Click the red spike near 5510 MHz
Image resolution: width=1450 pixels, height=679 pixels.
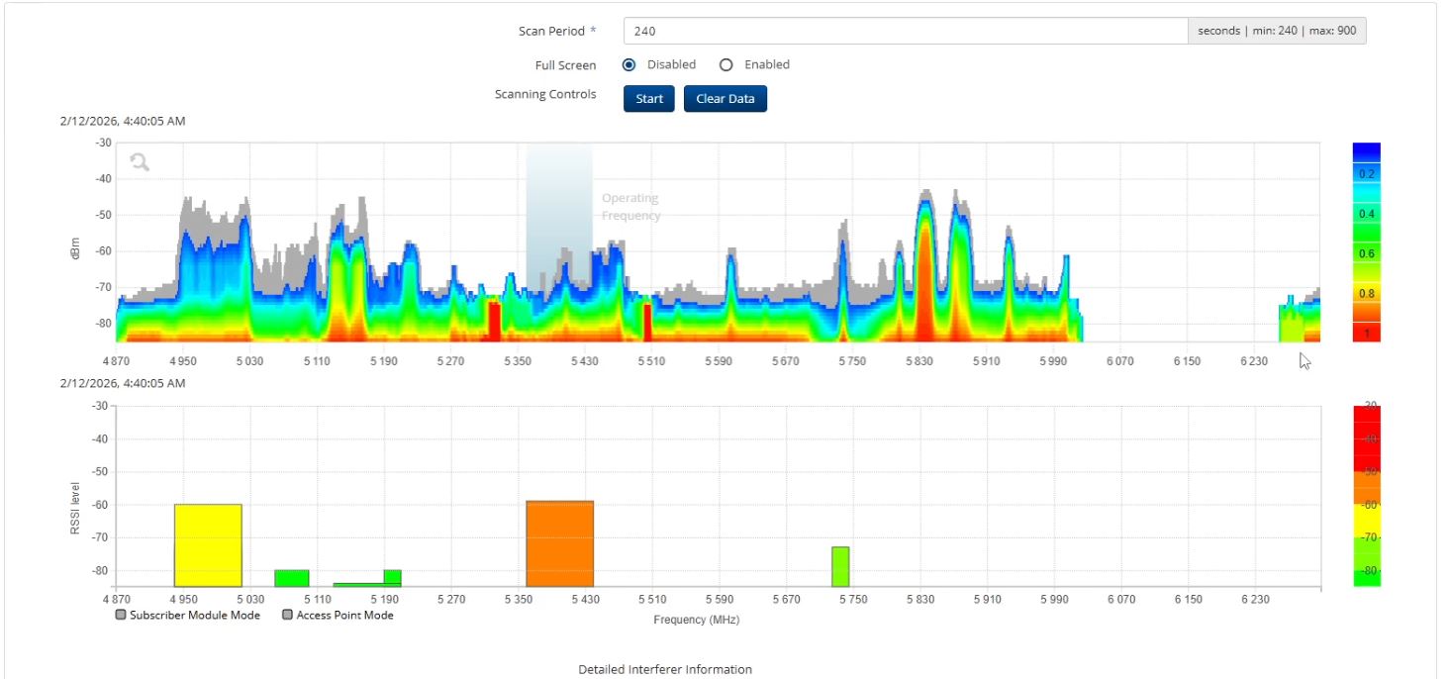click(x=647, y=323)
